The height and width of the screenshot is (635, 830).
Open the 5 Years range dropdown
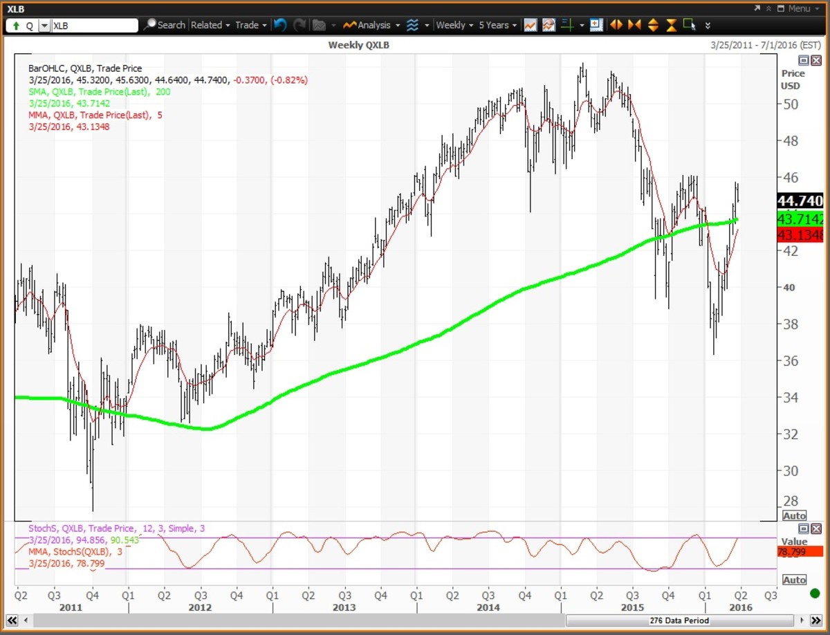tap(498, 25)
